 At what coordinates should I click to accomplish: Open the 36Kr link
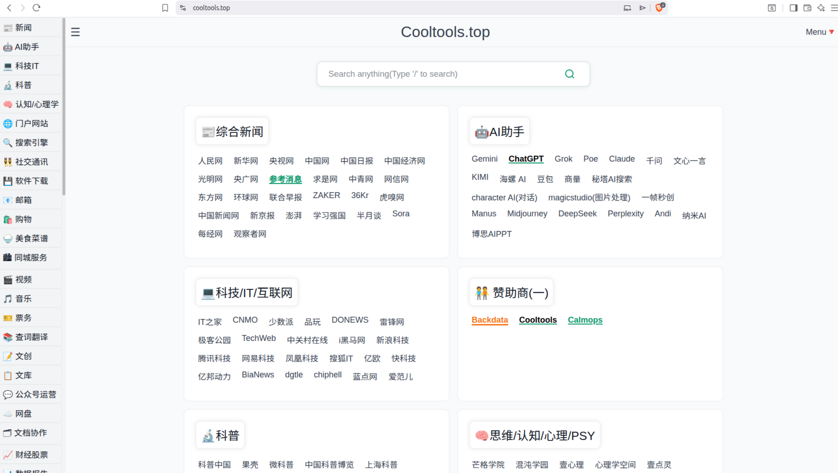point(359,195)
